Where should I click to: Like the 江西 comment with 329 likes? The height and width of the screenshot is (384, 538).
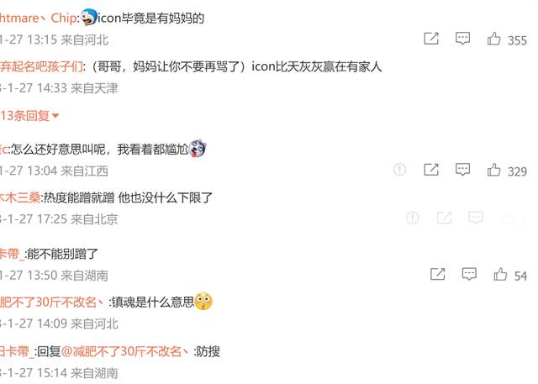point(493,170)
